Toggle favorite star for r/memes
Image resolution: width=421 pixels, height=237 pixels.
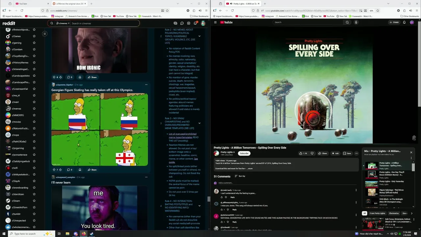click(x=34, y=109)
